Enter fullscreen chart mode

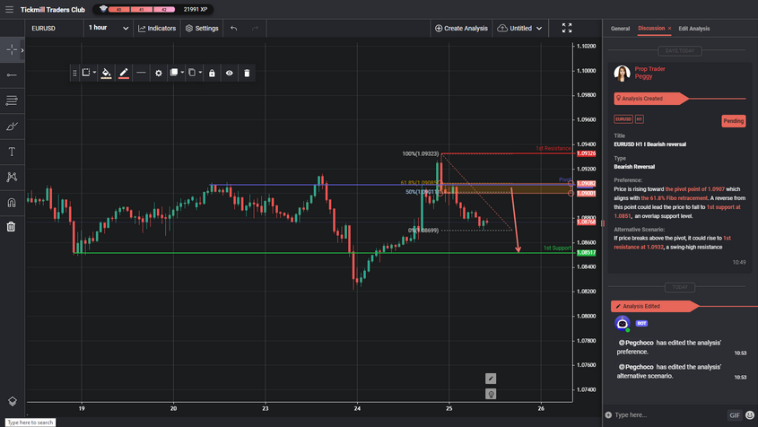pyautogui.click(x=567, y=28)
